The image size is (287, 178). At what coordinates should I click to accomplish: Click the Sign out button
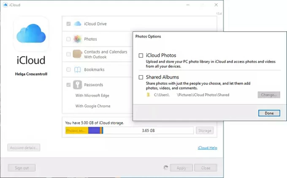pos(22,168)
